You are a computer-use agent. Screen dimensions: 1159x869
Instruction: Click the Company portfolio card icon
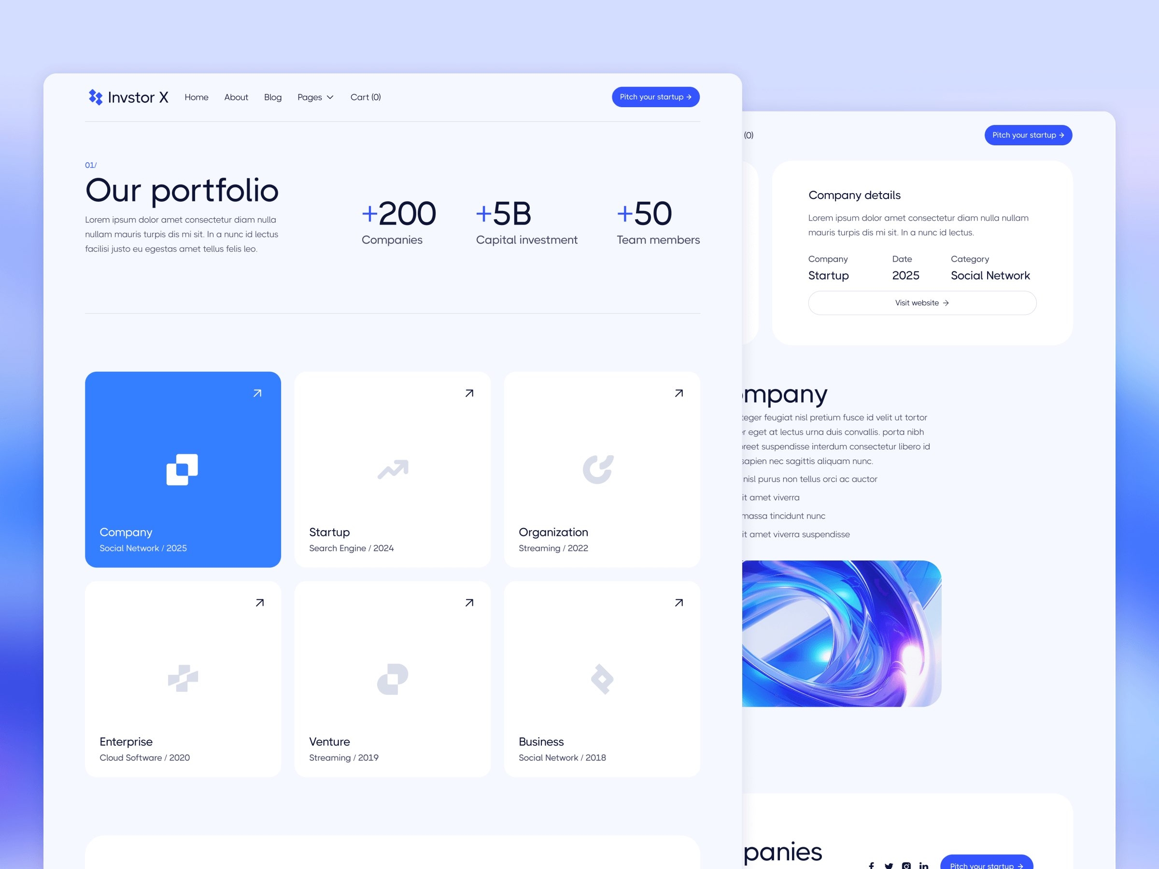click(x=184, y=468)
